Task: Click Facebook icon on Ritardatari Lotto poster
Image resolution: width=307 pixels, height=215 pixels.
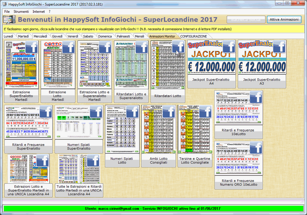Action: click(179, 47)
